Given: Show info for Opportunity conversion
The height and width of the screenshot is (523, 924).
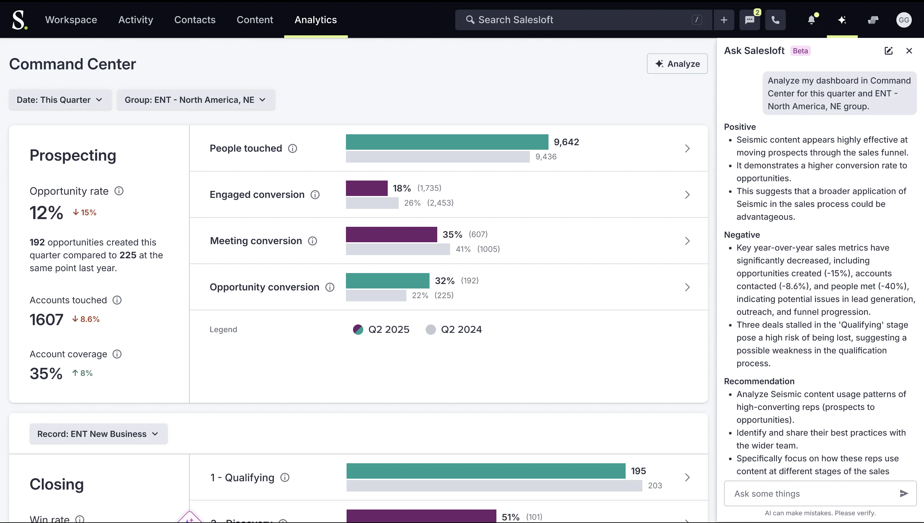Looking at the screenshot, I should 330,288.
